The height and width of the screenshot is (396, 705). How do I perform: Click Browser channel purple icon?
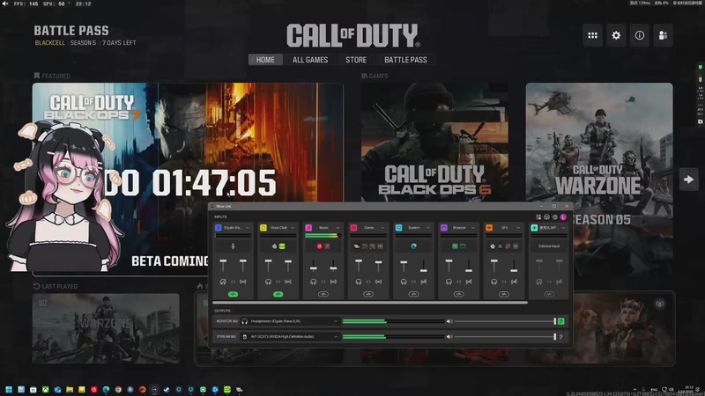444,228
